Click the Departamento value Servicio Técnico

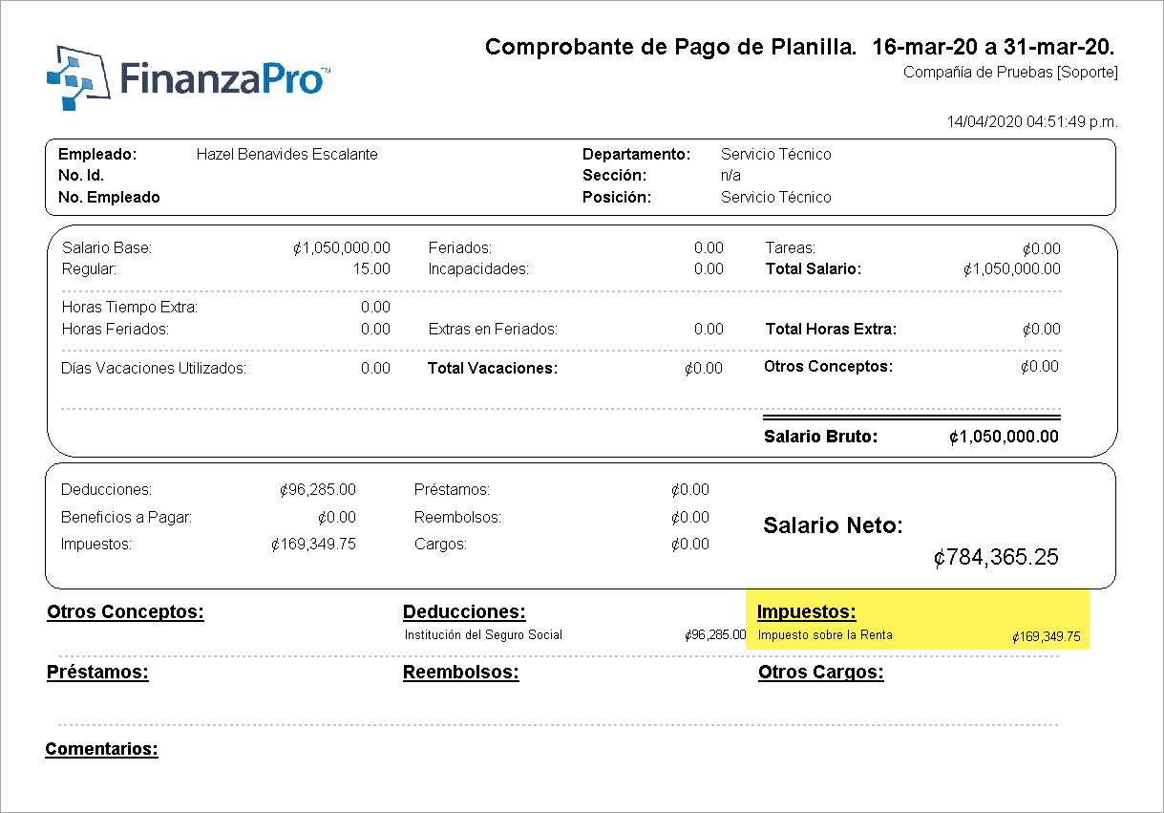[x=776, y=154]
